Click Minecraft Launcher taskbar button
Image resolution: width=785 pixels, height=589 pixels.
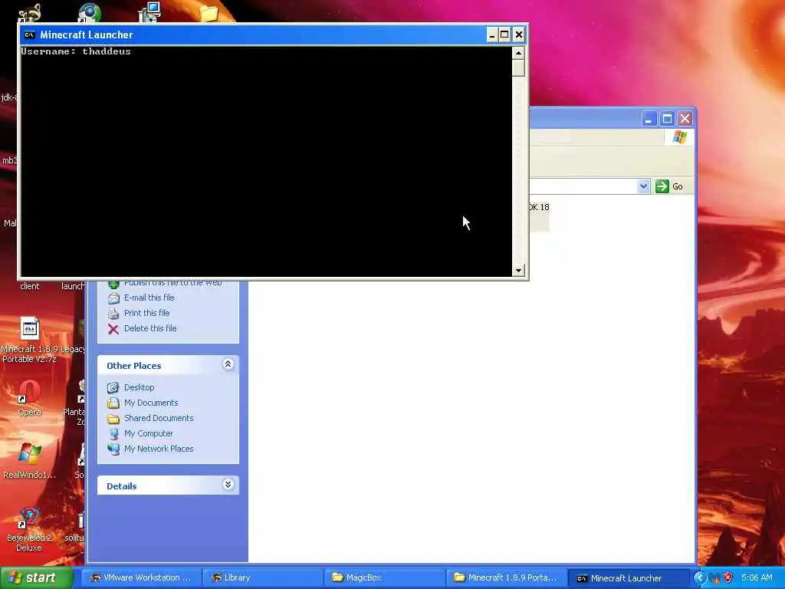[628, 578]
